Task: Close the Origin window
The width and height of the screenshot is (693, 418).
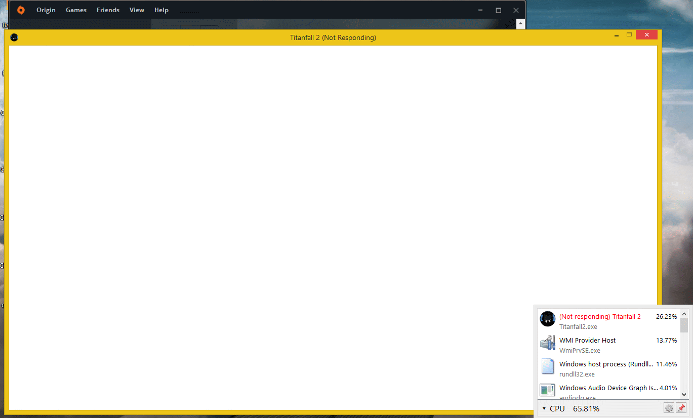Action: [516, 10]
